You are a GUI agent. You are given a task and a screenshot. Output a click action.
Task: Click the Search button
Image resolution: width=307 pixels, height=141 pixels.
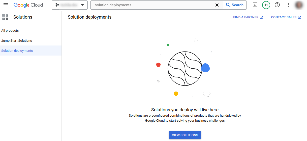[x=235, y=5]
